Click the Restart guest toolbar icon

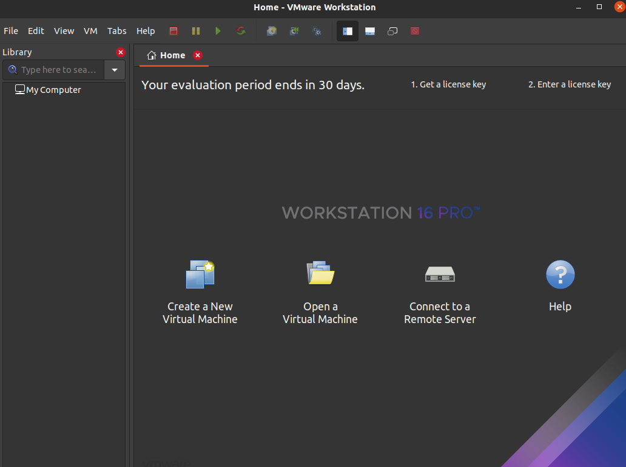[241, 31]
